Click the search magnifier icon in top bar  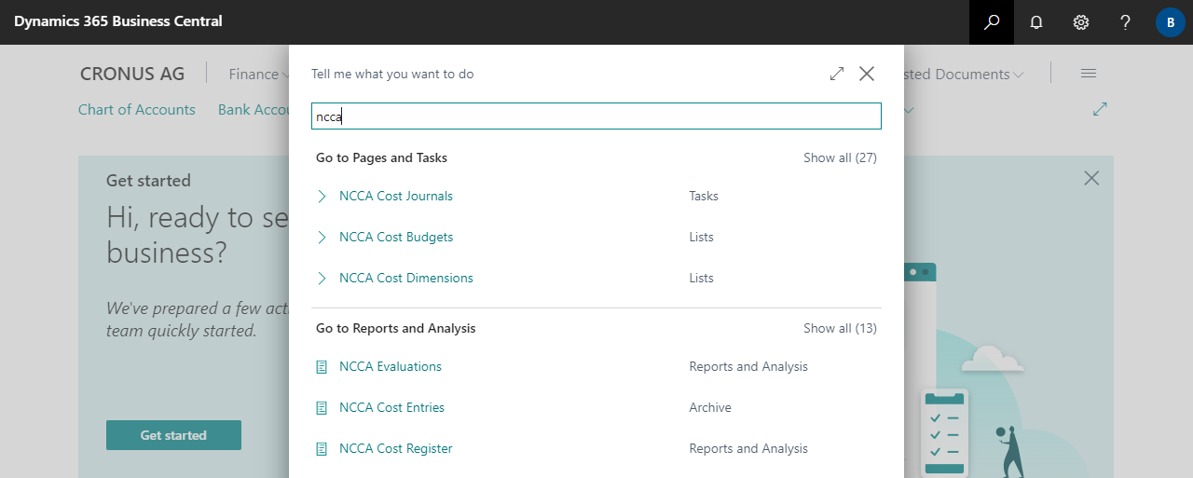tap(992, 22)
